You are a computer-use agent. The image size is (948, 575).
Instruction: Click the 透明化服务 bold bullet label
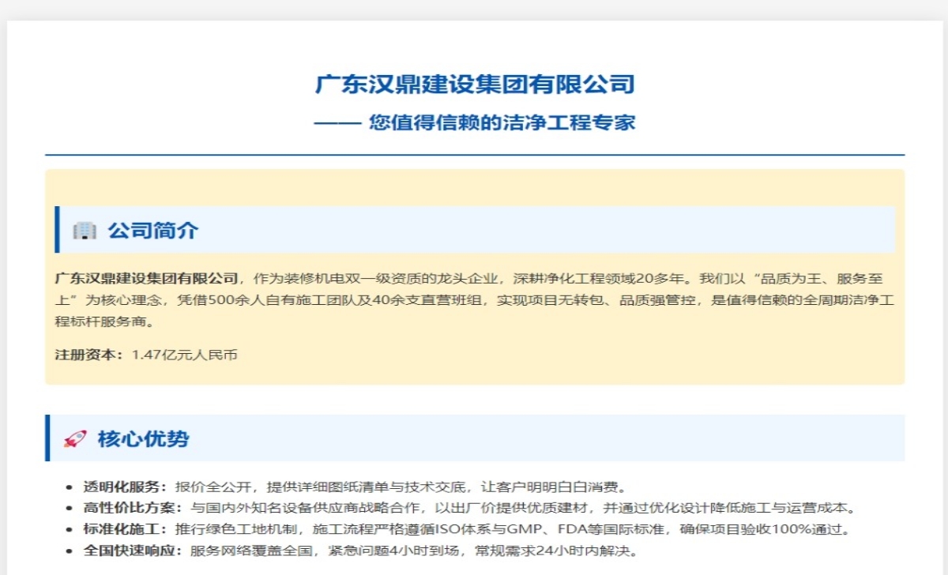tap(125, 487)
